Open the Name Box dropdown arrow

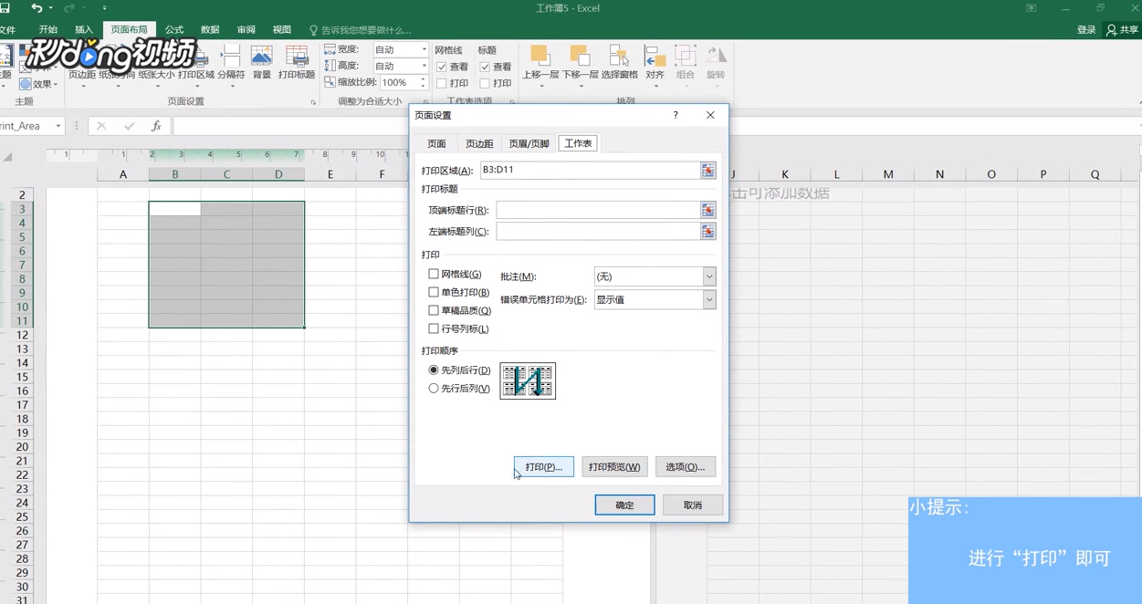click(x=58, y=126)
